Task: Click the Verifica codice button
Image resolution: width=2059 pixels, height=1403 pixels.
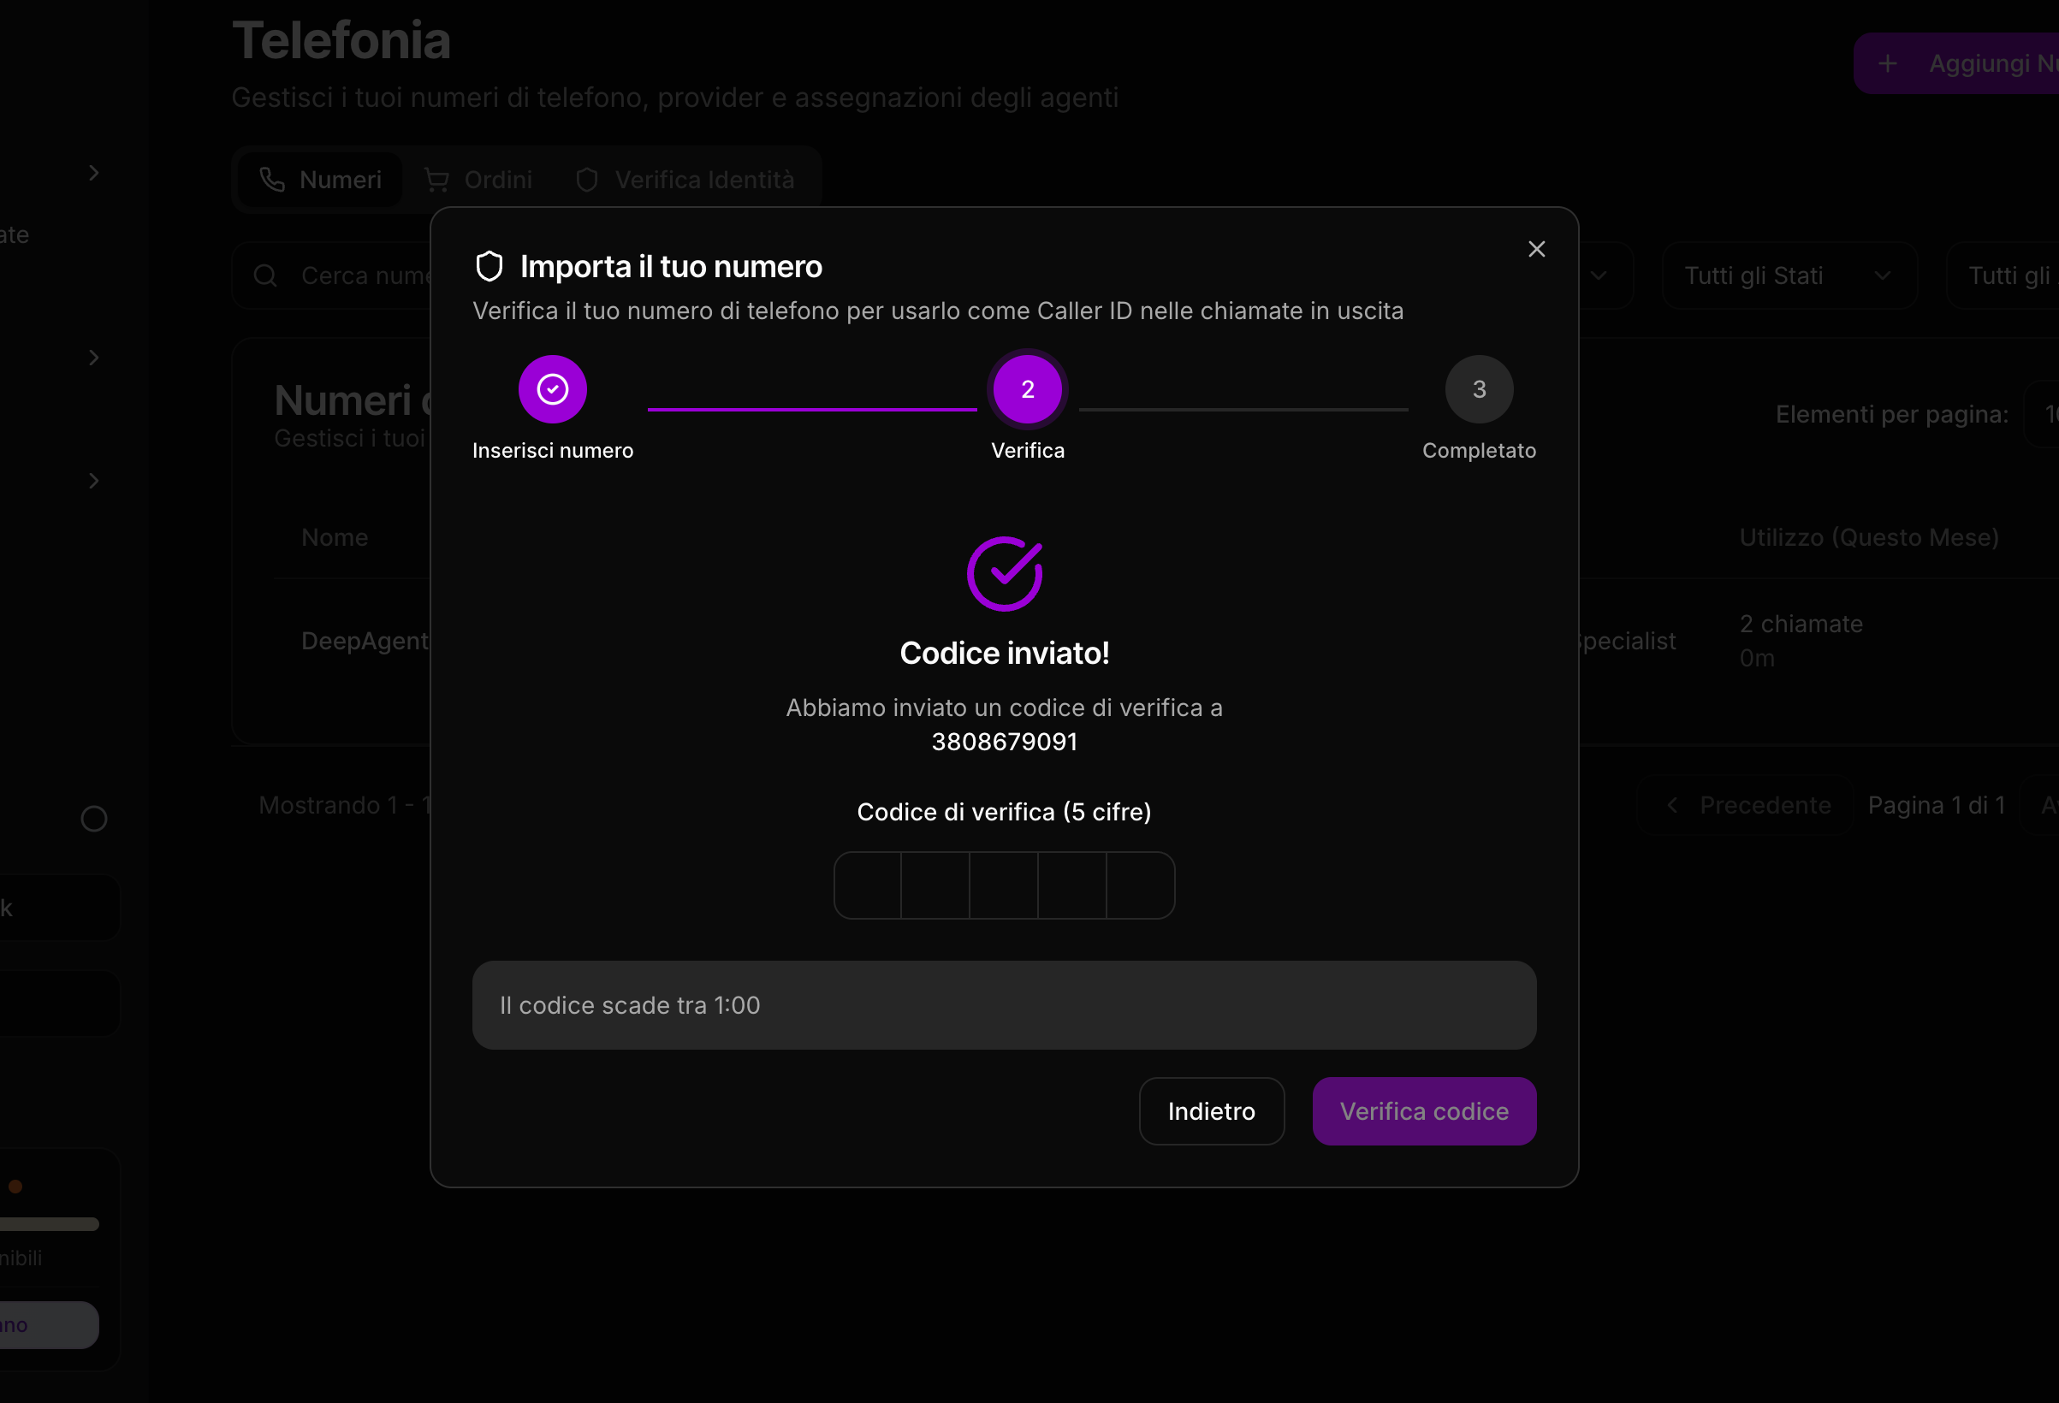Action: pos(1424,1110)
